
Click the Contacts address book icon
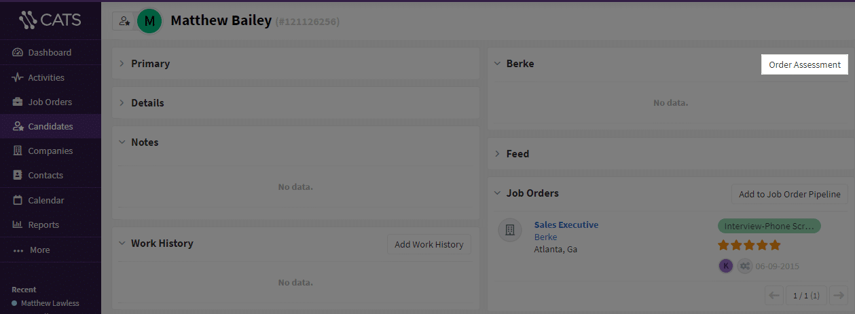18,175
